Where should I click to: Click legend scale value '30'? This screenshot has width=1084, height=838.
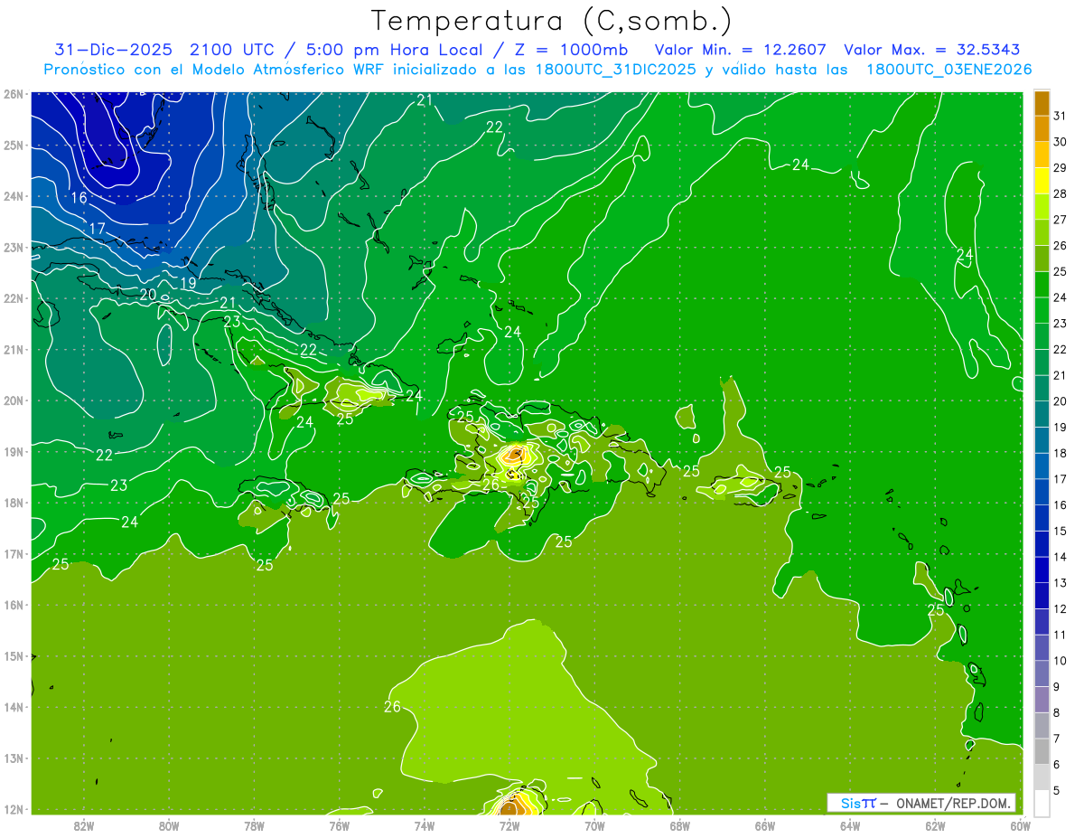[x=1061, y=142]
